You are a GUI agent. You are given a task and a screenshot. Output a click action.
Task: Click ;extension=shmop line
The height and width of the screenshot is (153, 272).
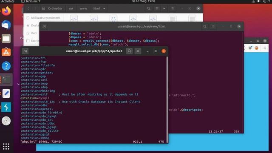click(x=35, y=138)
